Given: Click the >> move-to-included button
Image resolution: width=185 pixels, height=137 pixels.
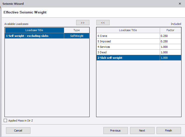Looking at the screenshot, I should (x=83, y=23).
